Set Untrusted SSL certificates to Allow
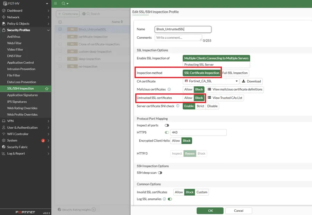312x215 pixels. click(x=188, y=98)
